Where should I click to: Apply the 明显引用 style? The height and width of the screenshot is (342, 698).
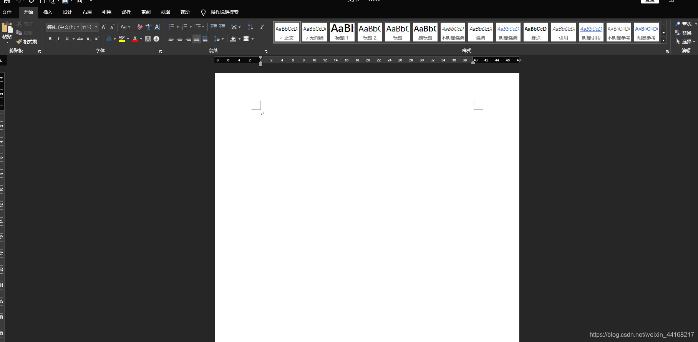(x=591, y=32)
